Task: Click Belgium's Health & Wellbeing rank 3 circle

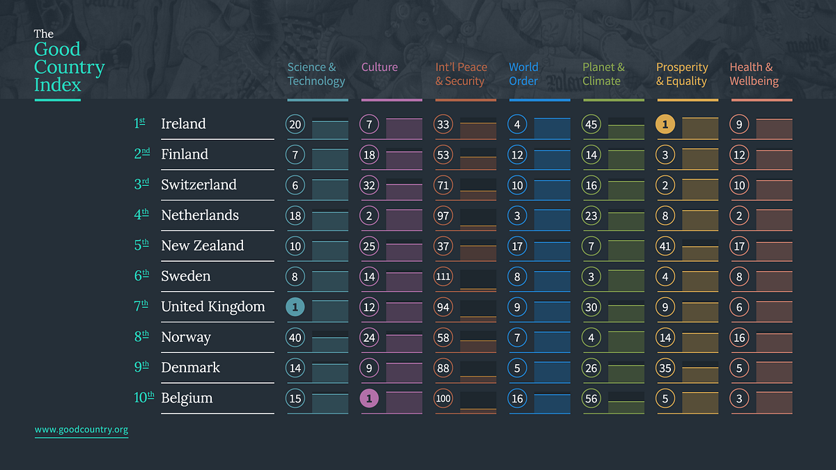Action: click(739, 398)
